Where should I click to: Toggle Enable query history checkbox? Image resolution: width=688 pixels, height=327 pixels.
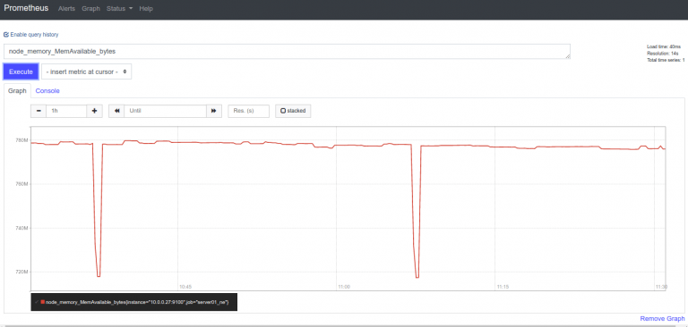coord(6,34)
